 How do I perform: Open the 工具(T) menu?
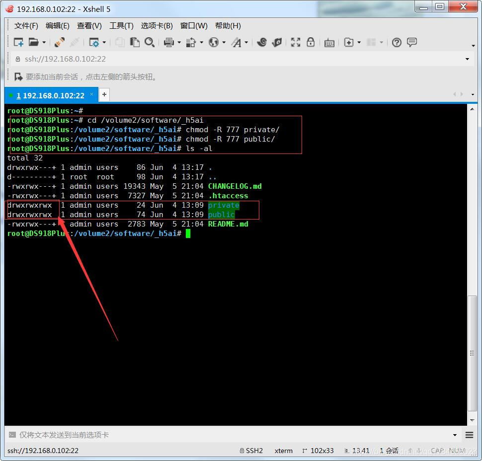coord(121,25)
